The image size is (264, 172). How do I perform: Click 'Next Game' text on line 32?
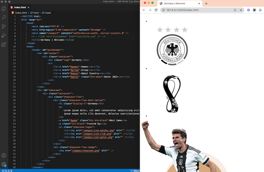pyautogui.click(x=115, y=120)
